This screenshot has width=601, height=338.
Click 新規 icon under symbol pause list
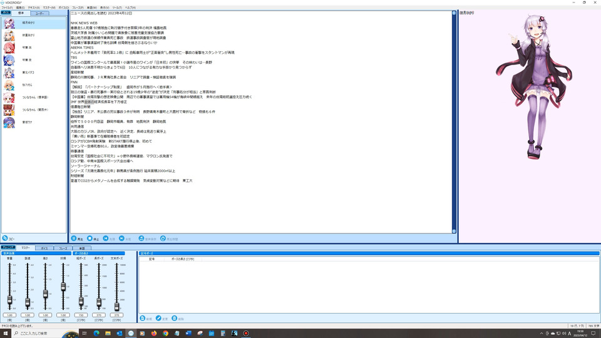(x=143, y=319)
